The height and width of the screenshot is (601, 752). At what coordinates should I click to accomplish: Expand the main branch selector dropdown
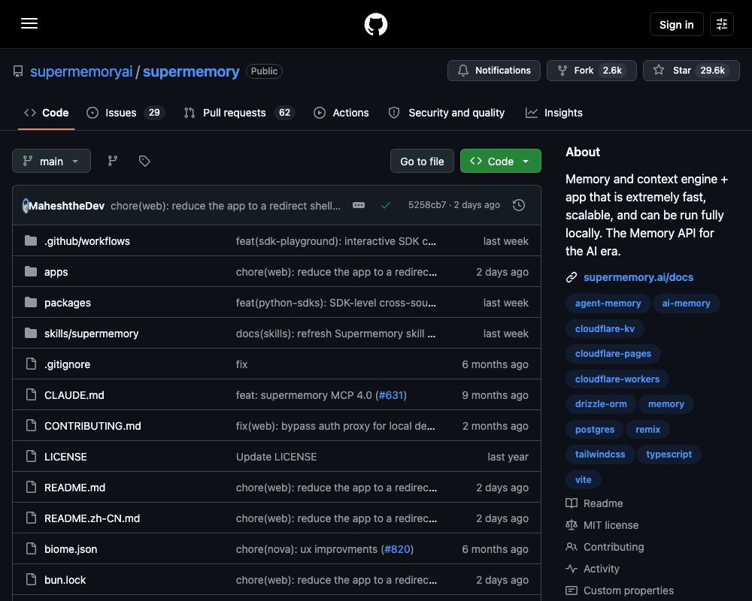[51, 161]
